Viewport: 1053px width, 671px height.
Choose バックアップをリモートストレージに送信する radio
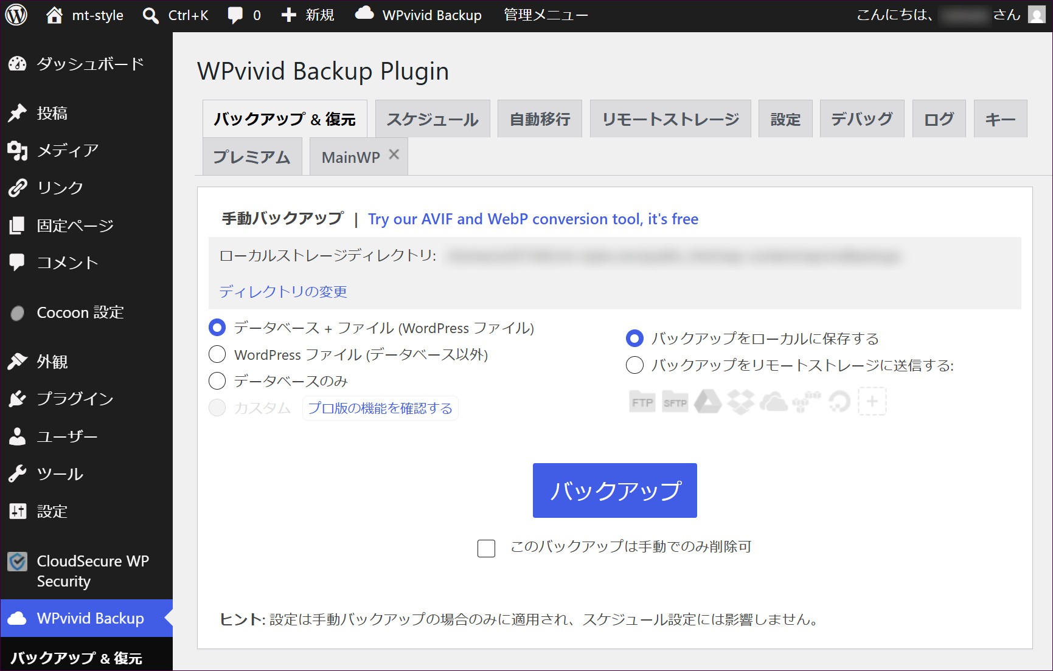[634, 365]
